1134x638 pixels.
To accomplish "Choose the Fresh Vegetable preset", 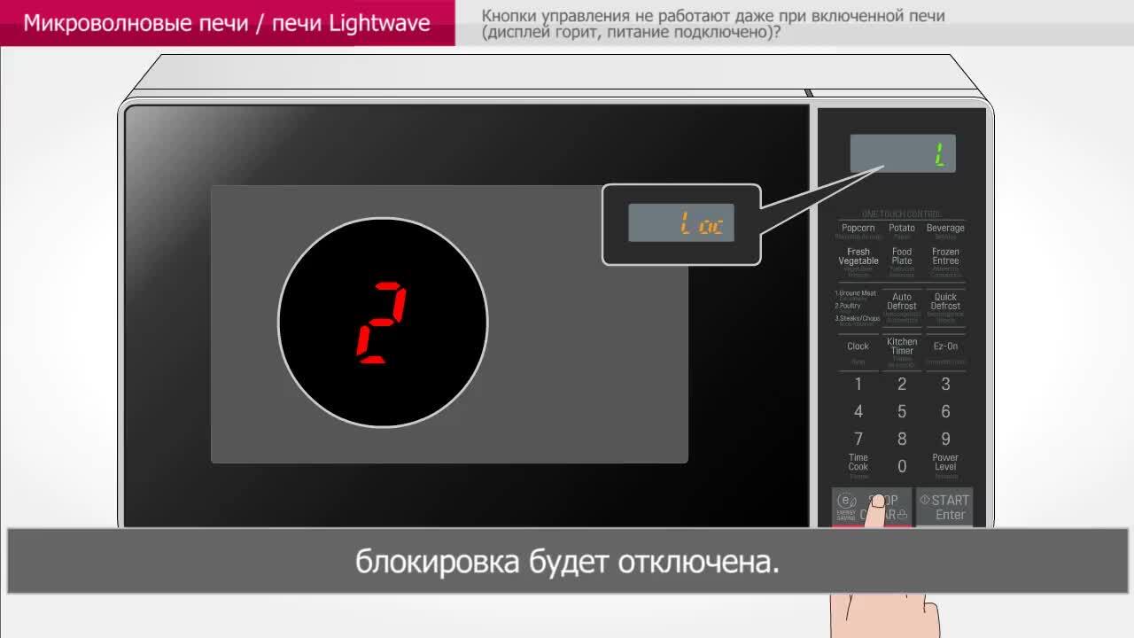I will click(x=858, y=258).
